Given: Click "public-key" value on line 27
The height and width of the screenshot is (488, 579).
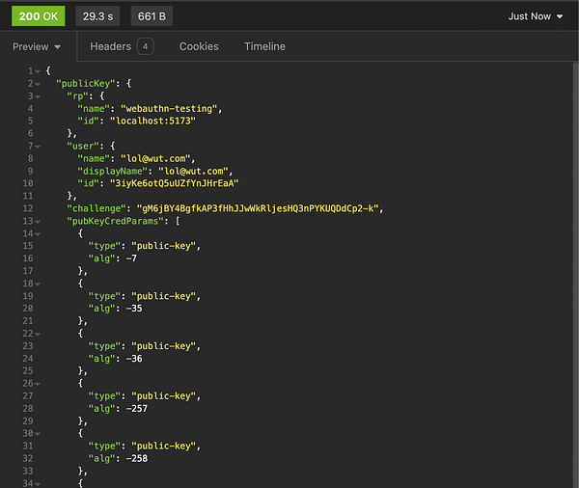Looking at the screenshot, I should click(164, 395).
